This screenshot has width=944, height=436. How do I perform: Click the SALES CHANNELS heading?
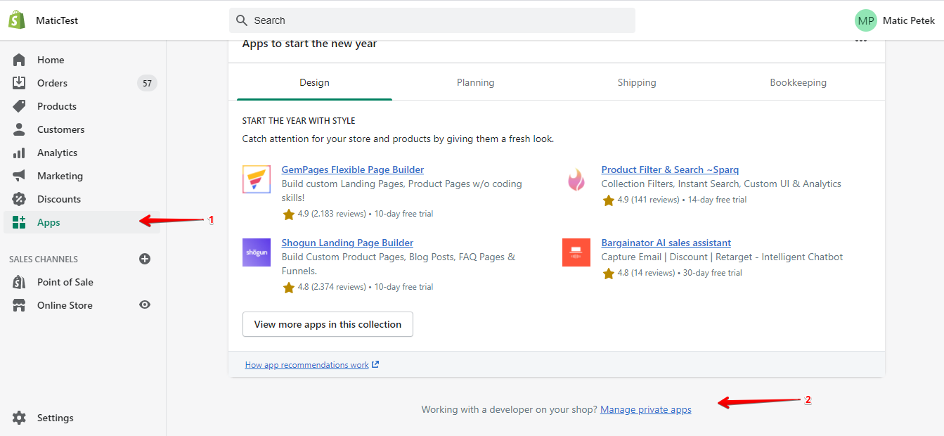point(44,259)
